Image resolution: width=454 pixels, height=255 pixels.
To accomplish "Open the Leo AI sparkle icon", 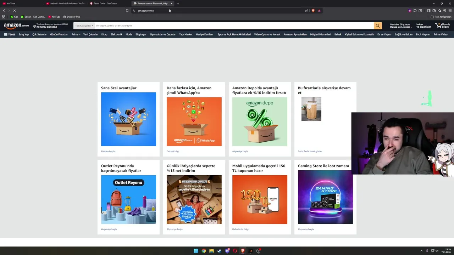I will (x=439, y=11).
